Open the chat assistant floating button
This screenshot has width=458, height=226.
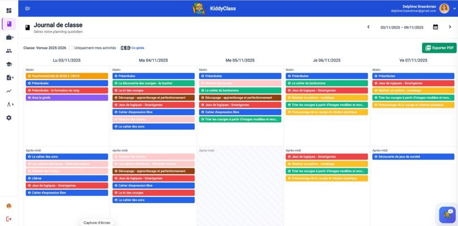pyautogui.click(x=447, y=215)
